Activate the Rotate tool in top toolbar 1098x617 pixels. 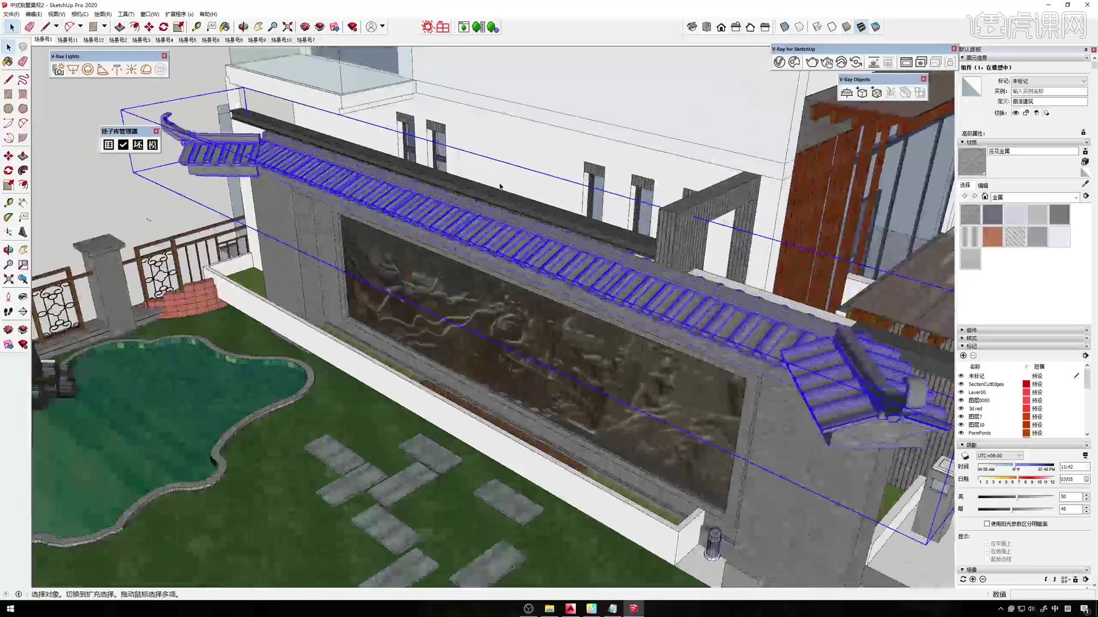pyautogui.click(x=164, y=27)
